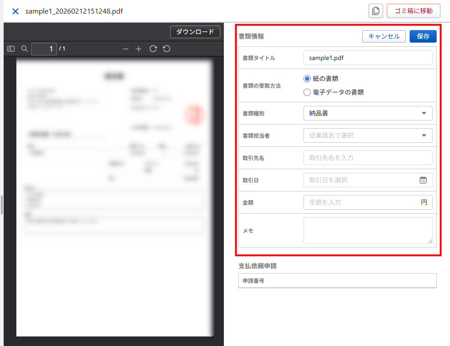The image size is (450, 346).
Task: Click the キャンセル button
Action: tap(384, 36)
